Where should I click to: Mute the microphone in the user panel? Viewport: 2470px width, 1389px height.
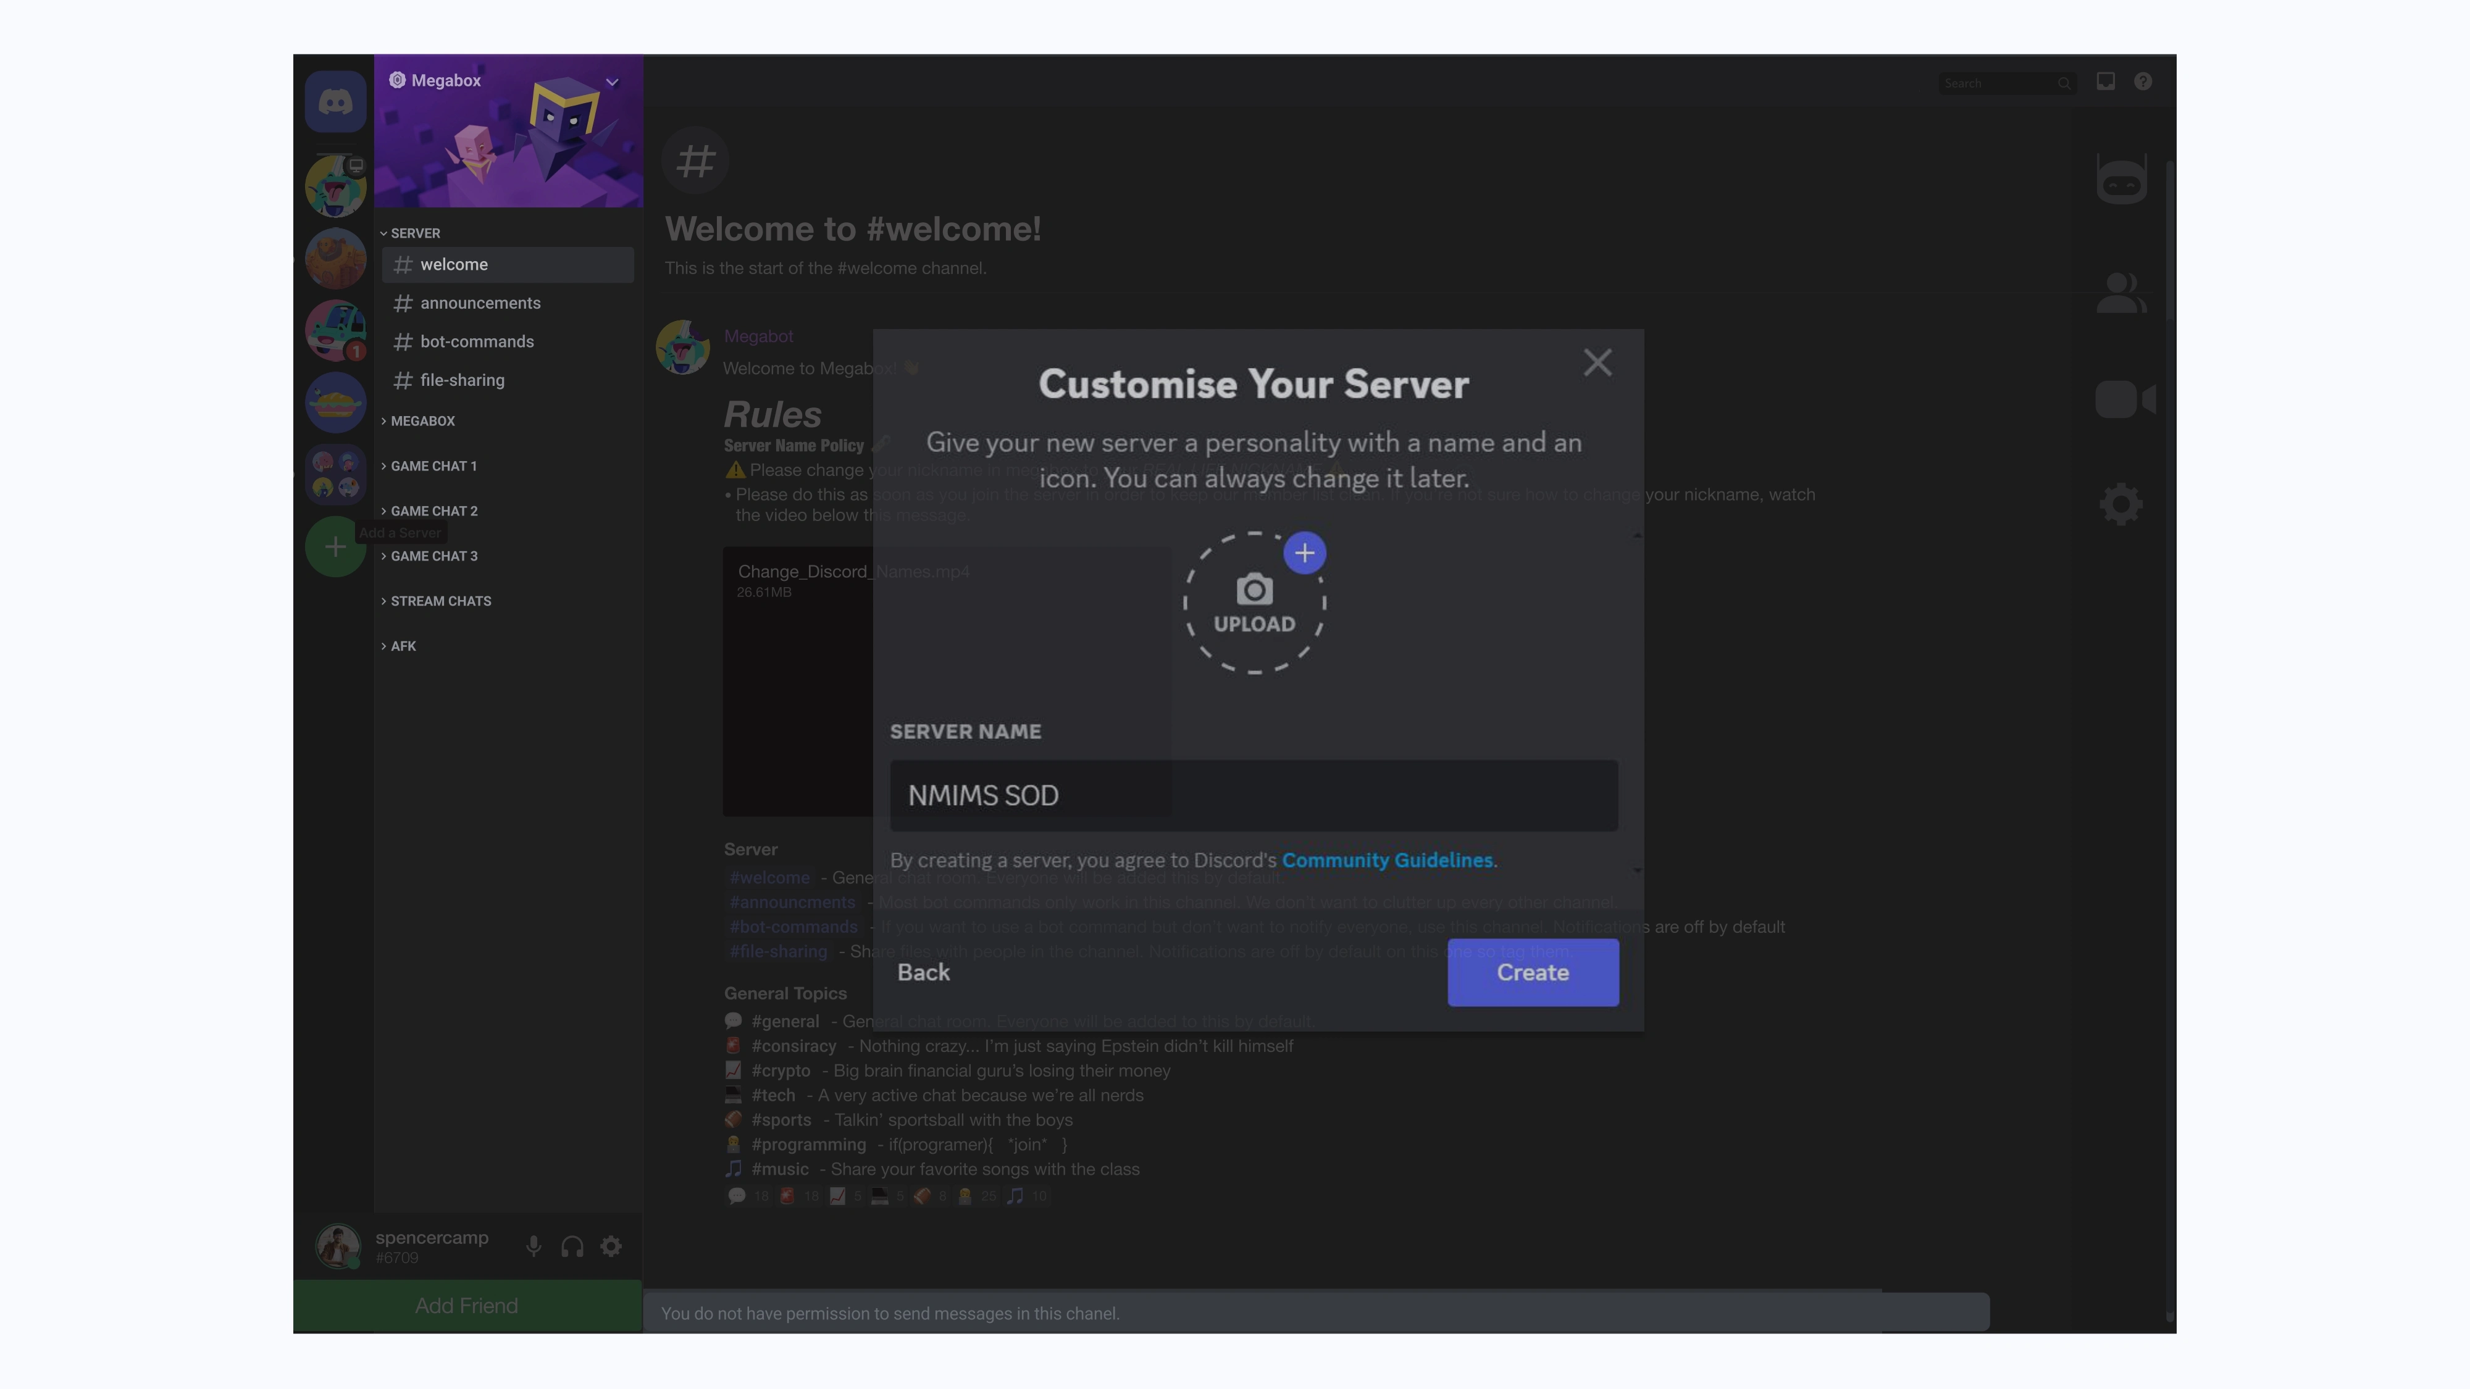(x=534, y=1246)
